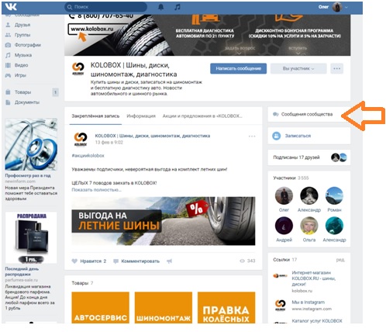Click the share megaphone icon on post
This screenshot has width=386, height=332.
tap(169, 261)
